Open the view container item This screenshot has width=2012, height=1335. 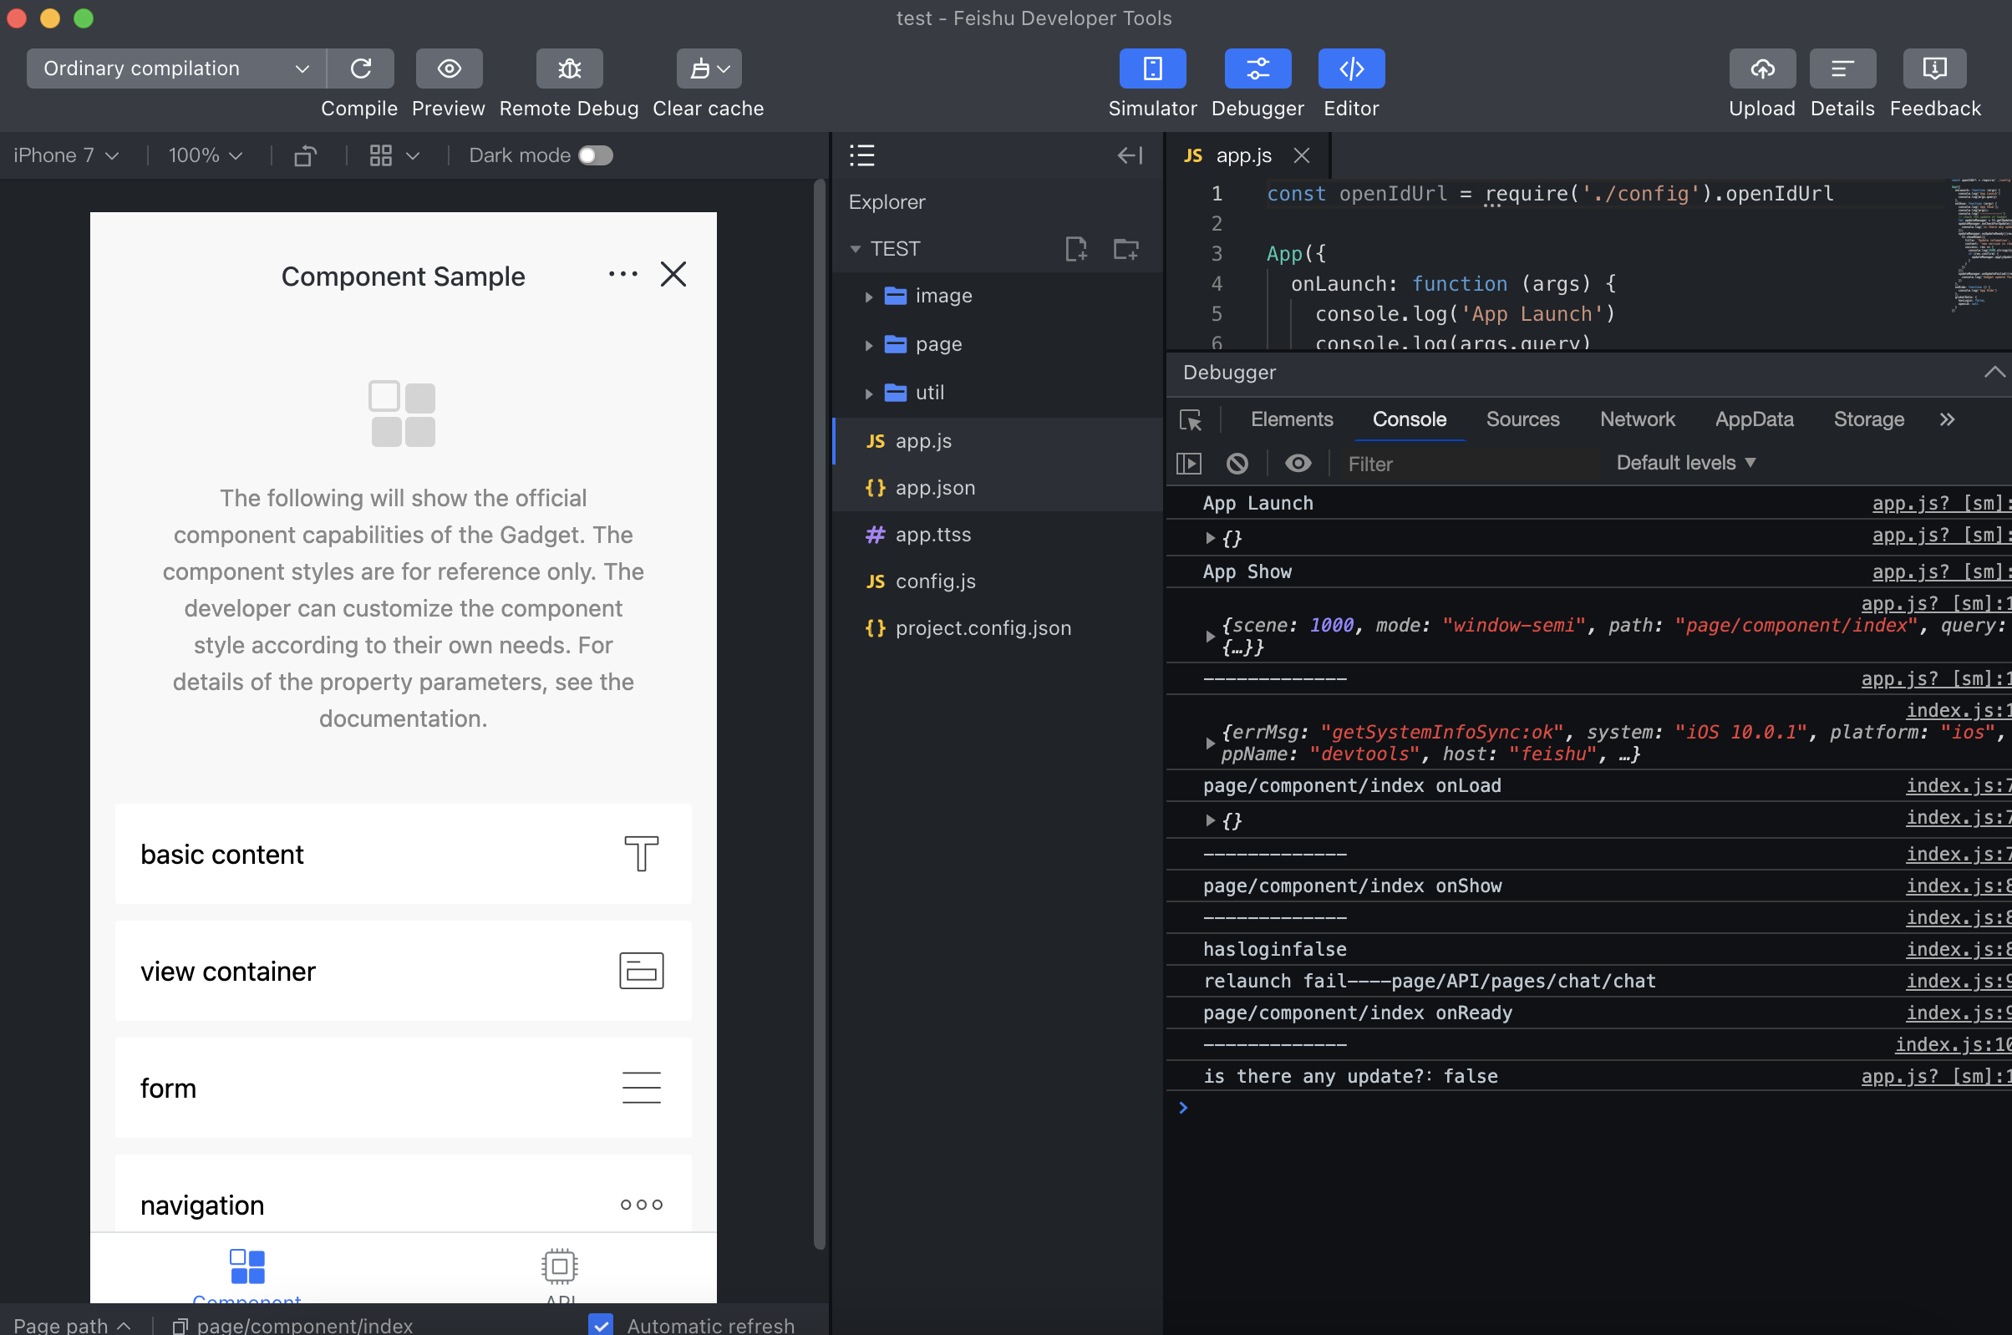[x=404, y=971]
